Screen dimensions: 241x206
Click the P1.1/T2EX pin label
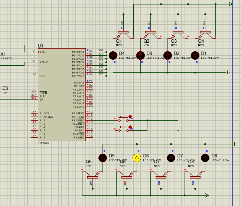coord(46,117)
